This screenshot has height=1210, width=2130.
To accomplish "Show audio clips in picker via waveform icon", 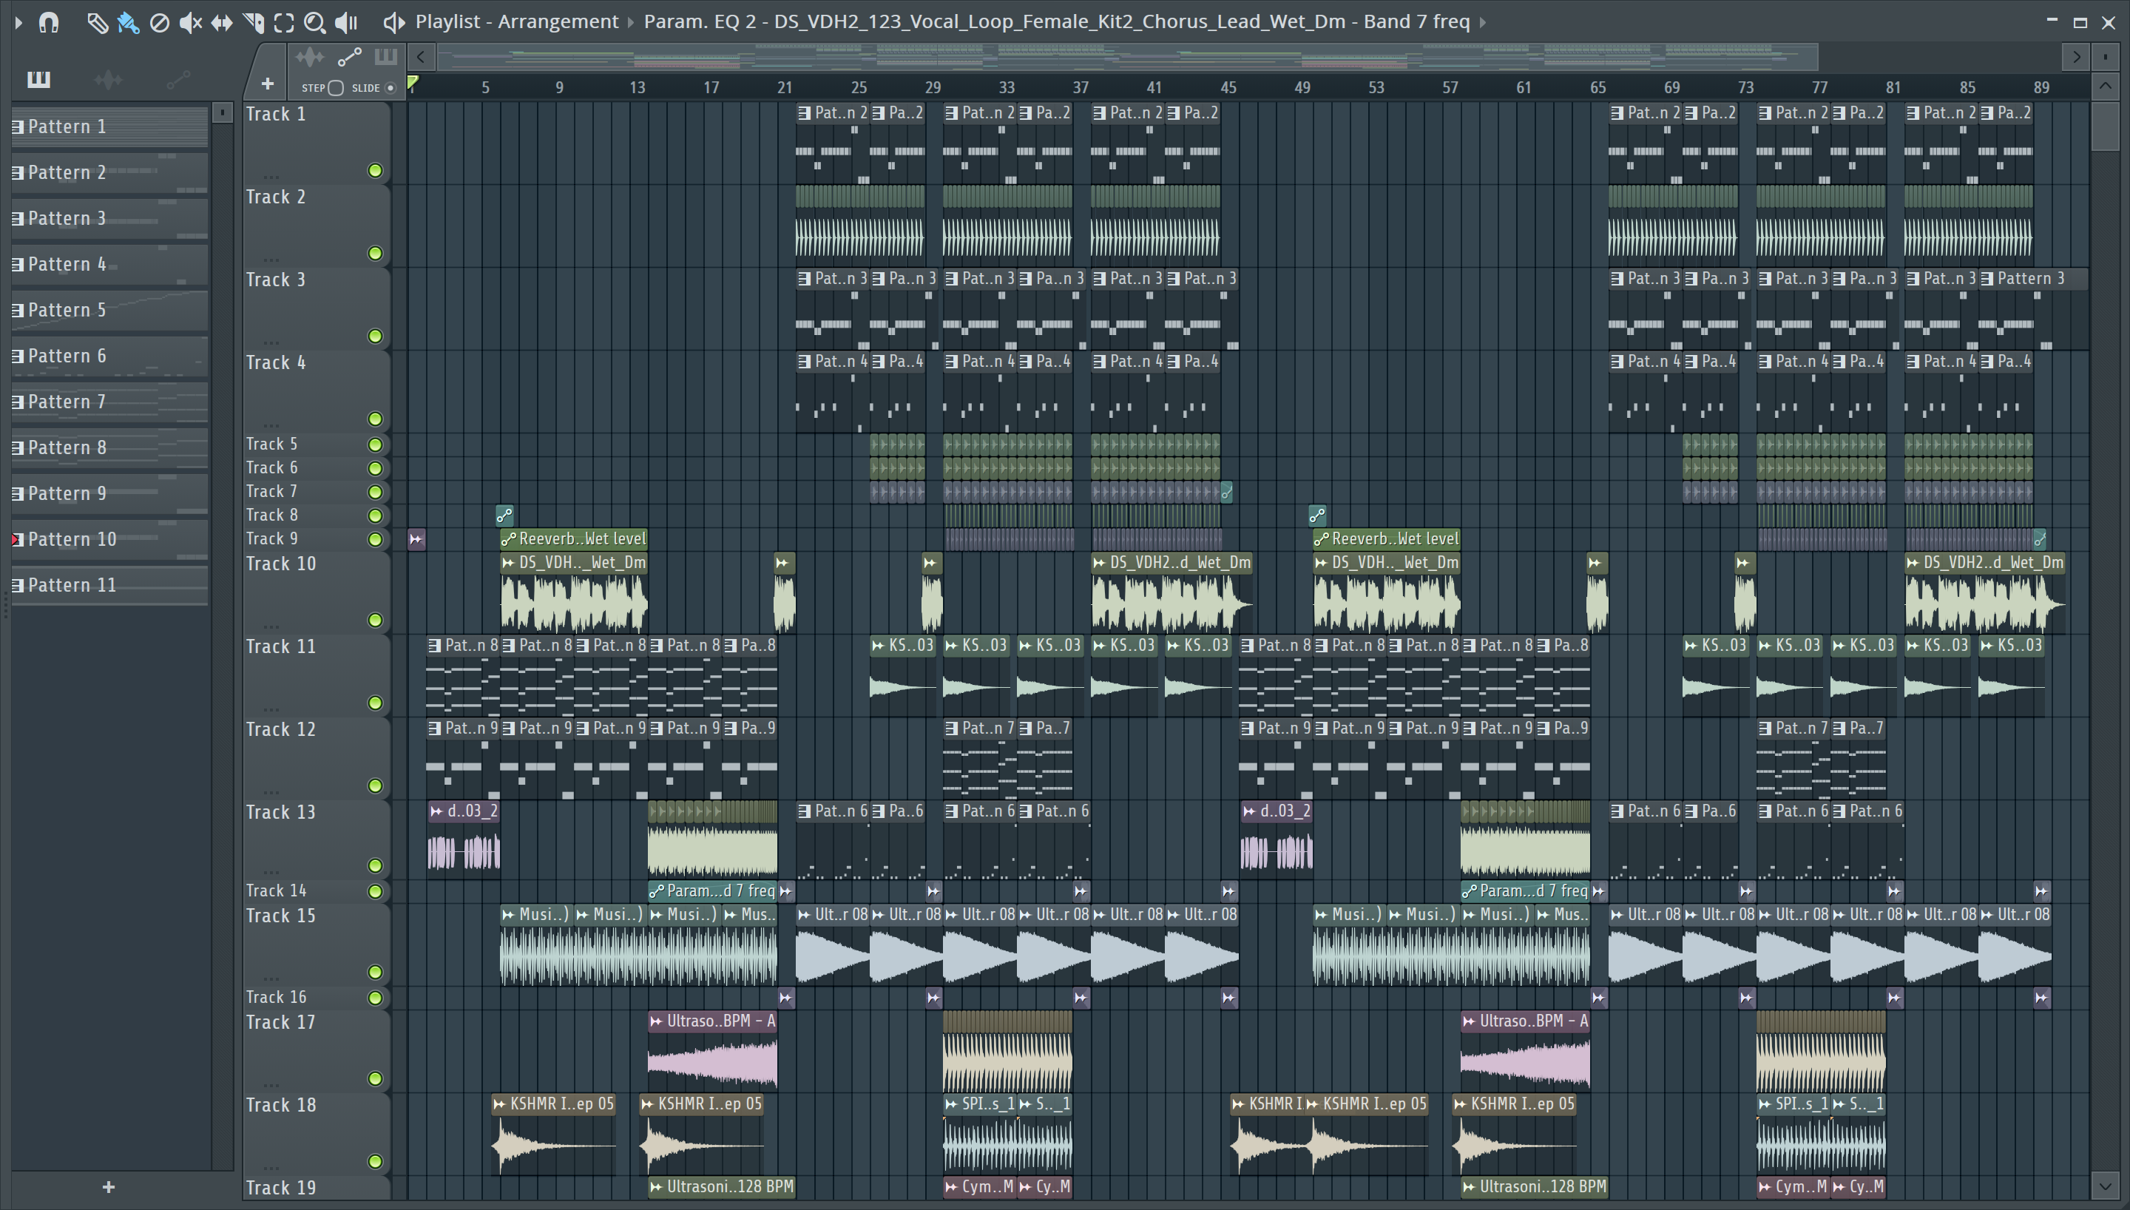I will pyautogui.click(x=108, y=79).
